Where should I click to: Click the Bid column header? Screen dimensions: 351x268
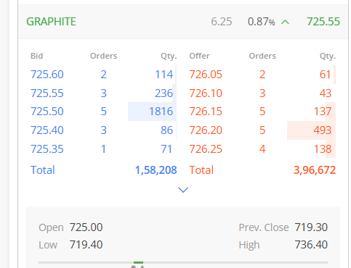(x=36, y=56)
